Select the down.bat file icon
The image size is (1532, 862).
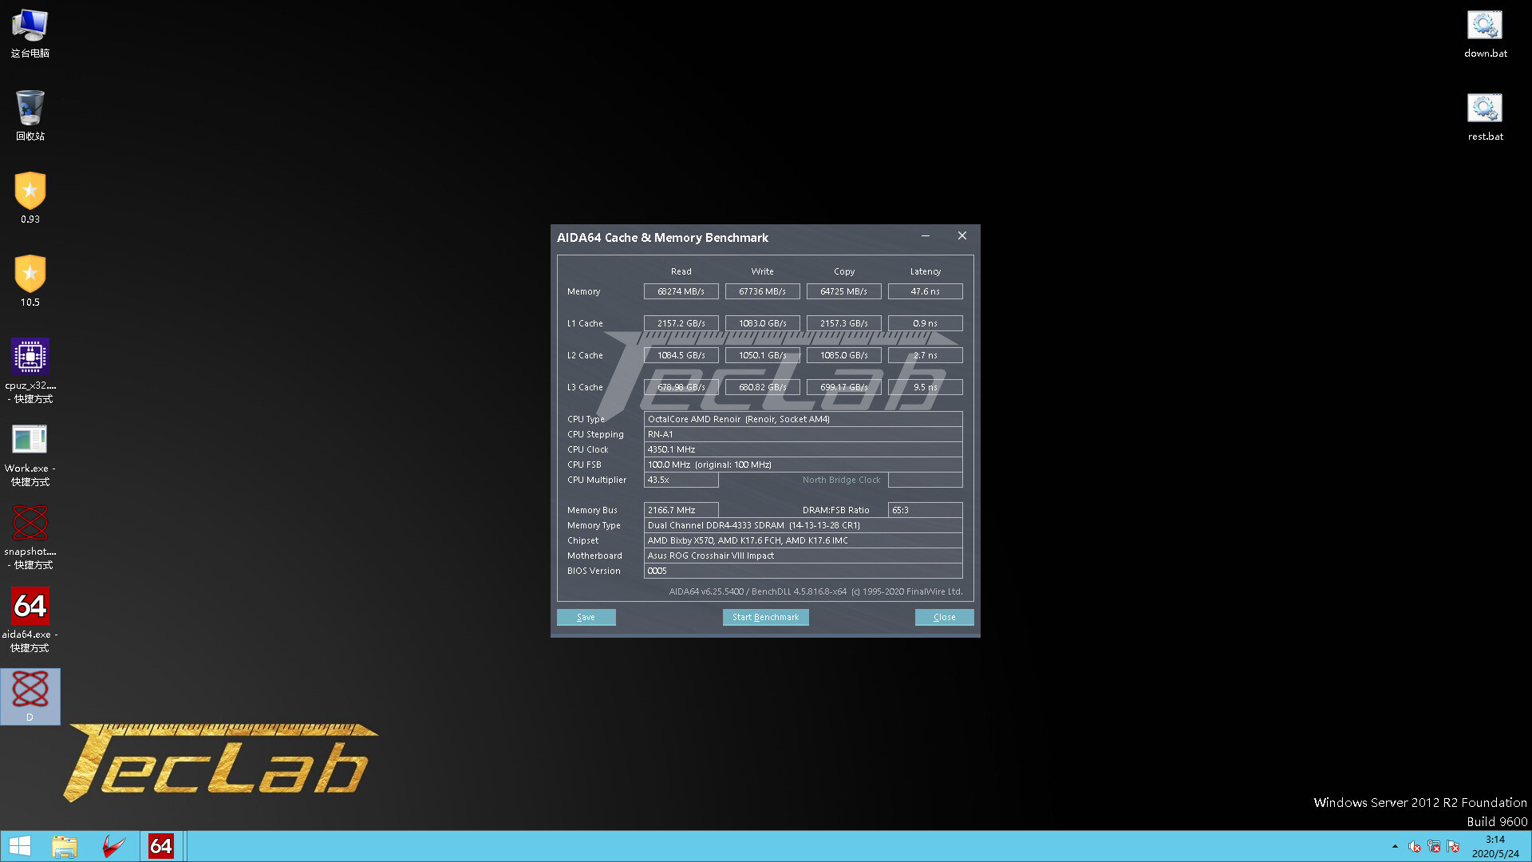[1485, 34]
